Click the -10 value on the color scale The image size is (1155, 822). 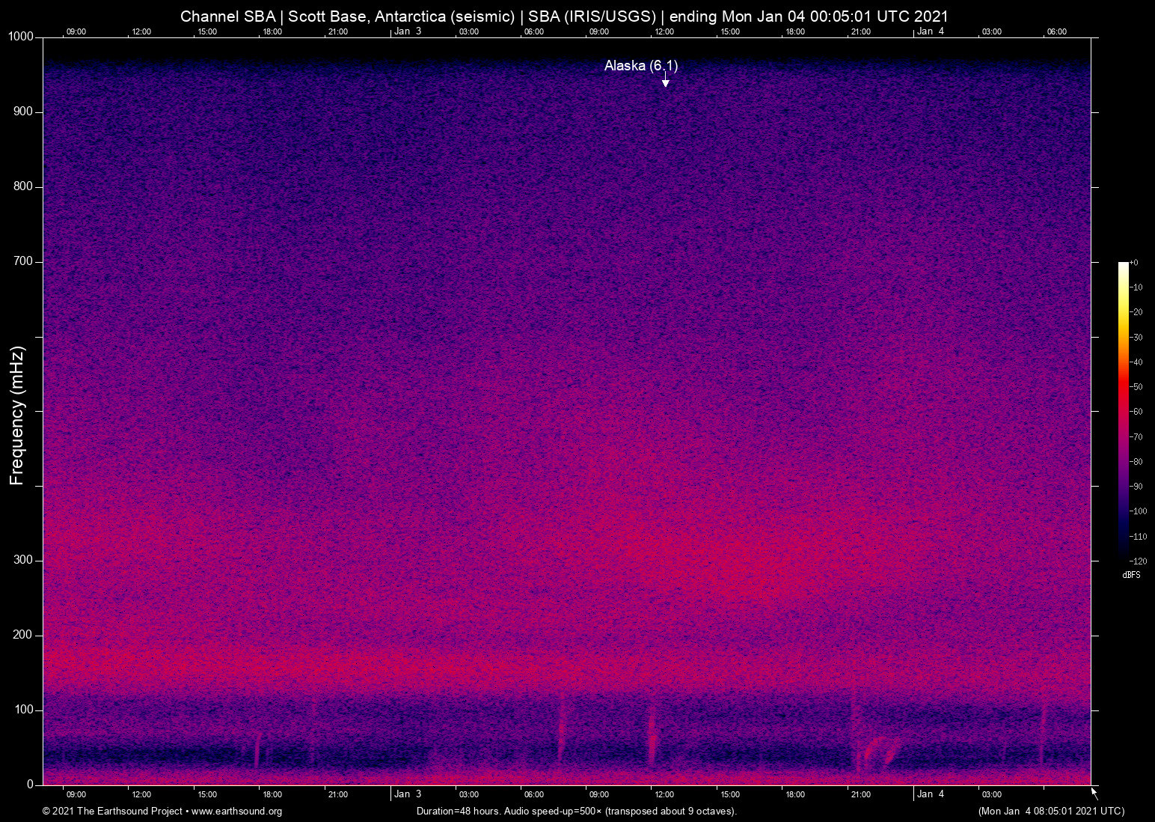(1136, 287)
